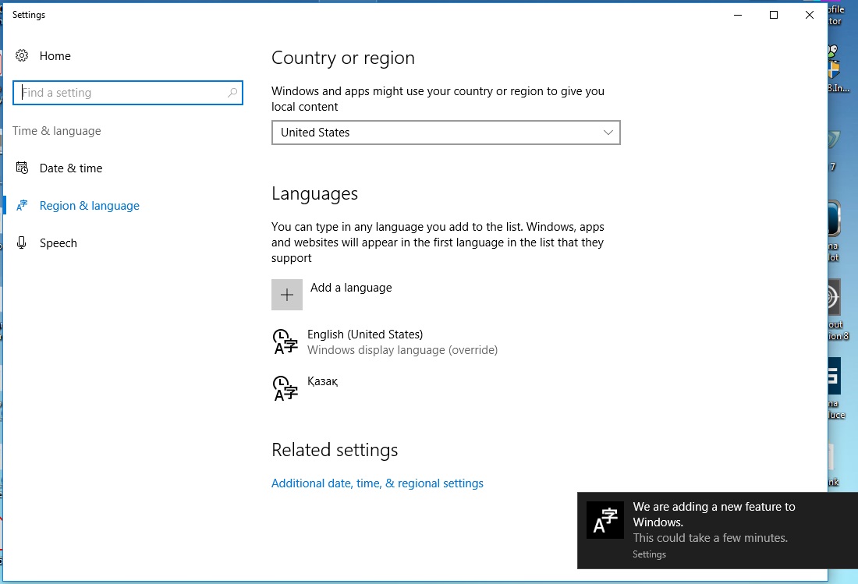Click the plus icon to add a language
This screenshot has width=858, height=584.
pyautogui.click(x=287, y=295)
